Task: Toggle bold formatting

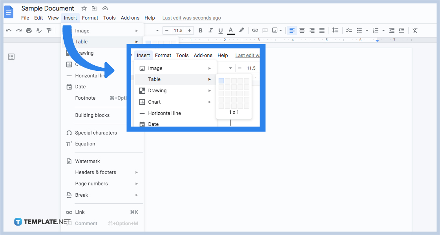Action: (x=200, y=30)
